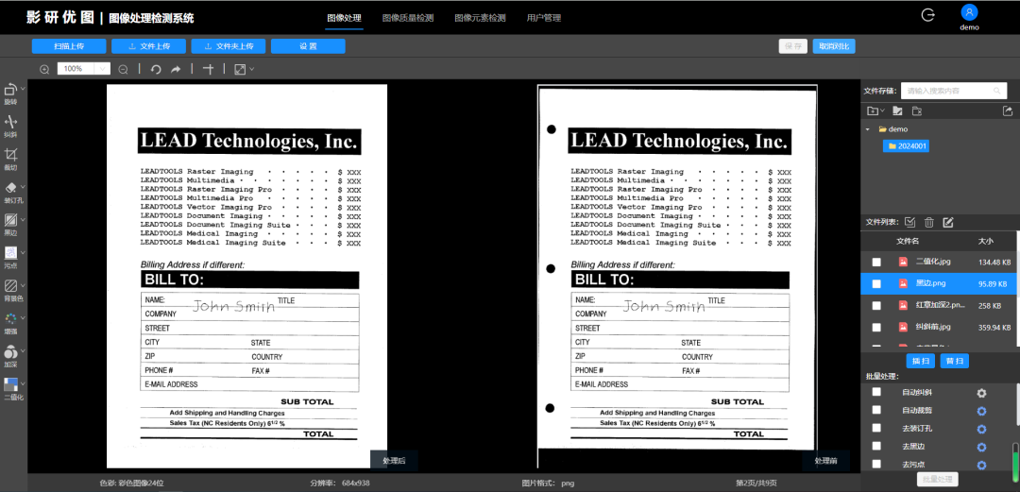Switch to the 图像质量检测 tab

[408, 18]
